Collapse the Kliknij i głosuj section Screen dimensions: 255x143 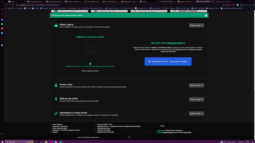[196, 25]
